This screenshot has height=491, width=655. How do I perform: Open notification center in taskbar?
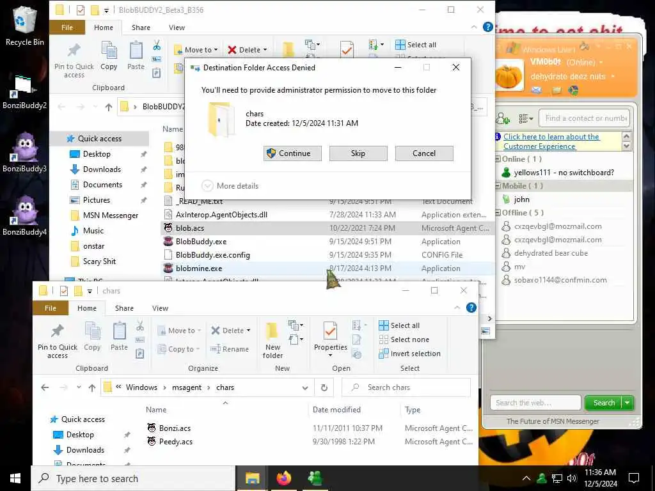pos(634,478)
